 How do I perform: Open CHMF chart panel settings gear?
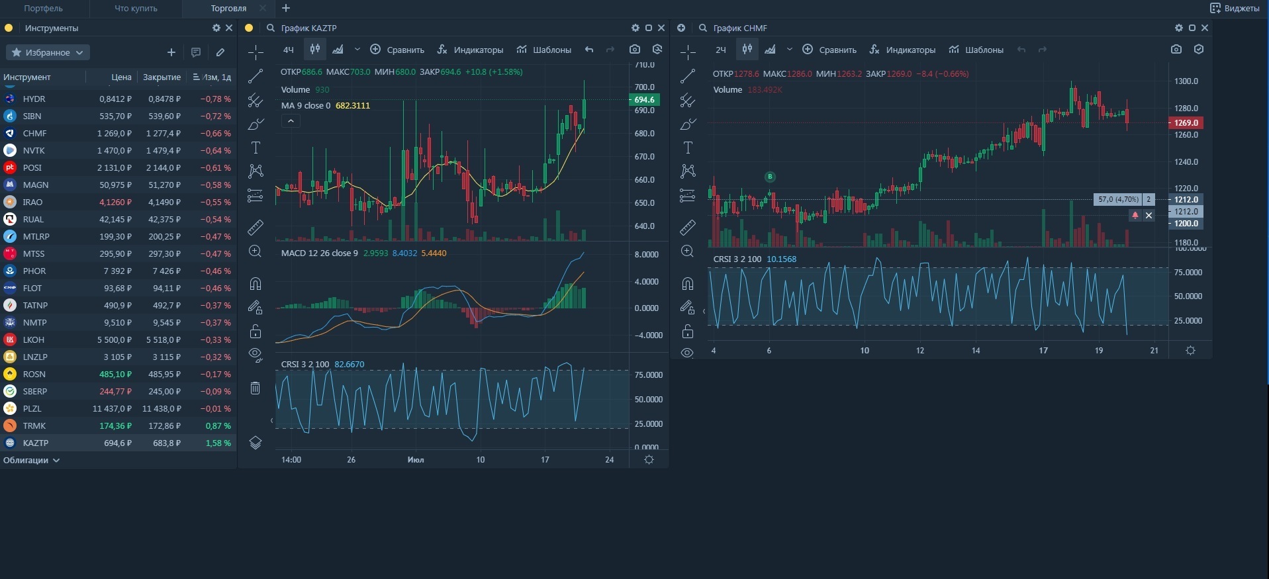pyautogui.click(x=1179, y=28)
